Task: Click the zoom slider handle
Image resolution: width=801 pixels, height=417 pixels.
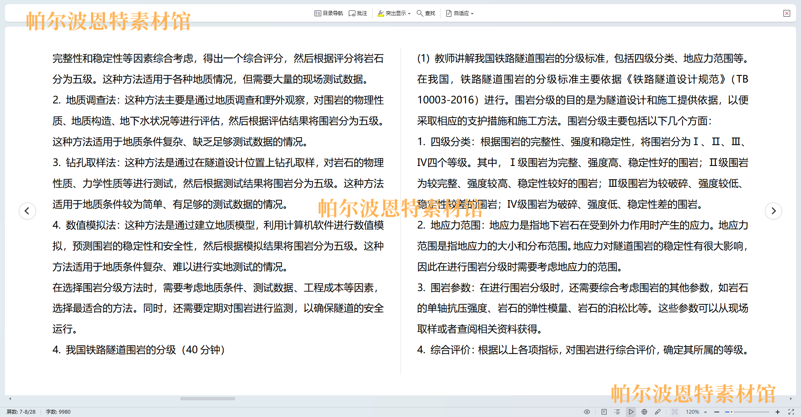Action: (731, 412)
